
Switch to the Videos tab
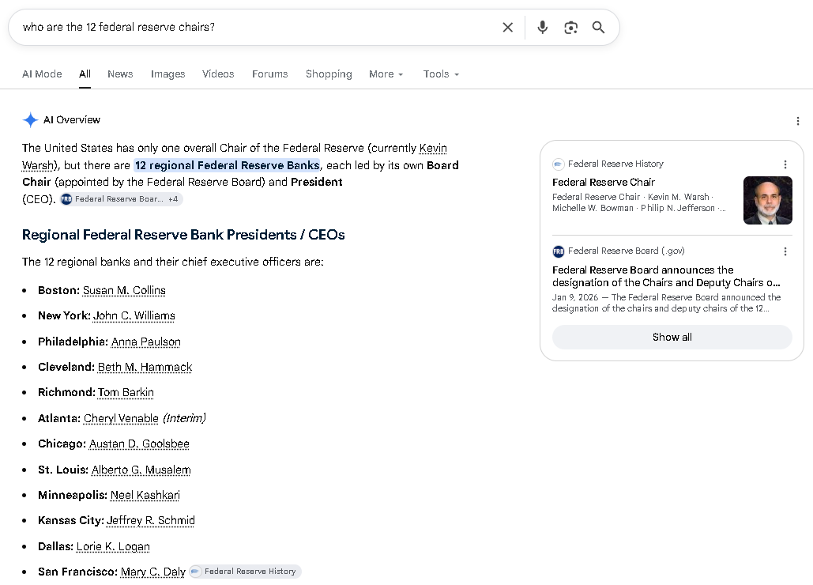pyautogui.click(x=218, y=74)
